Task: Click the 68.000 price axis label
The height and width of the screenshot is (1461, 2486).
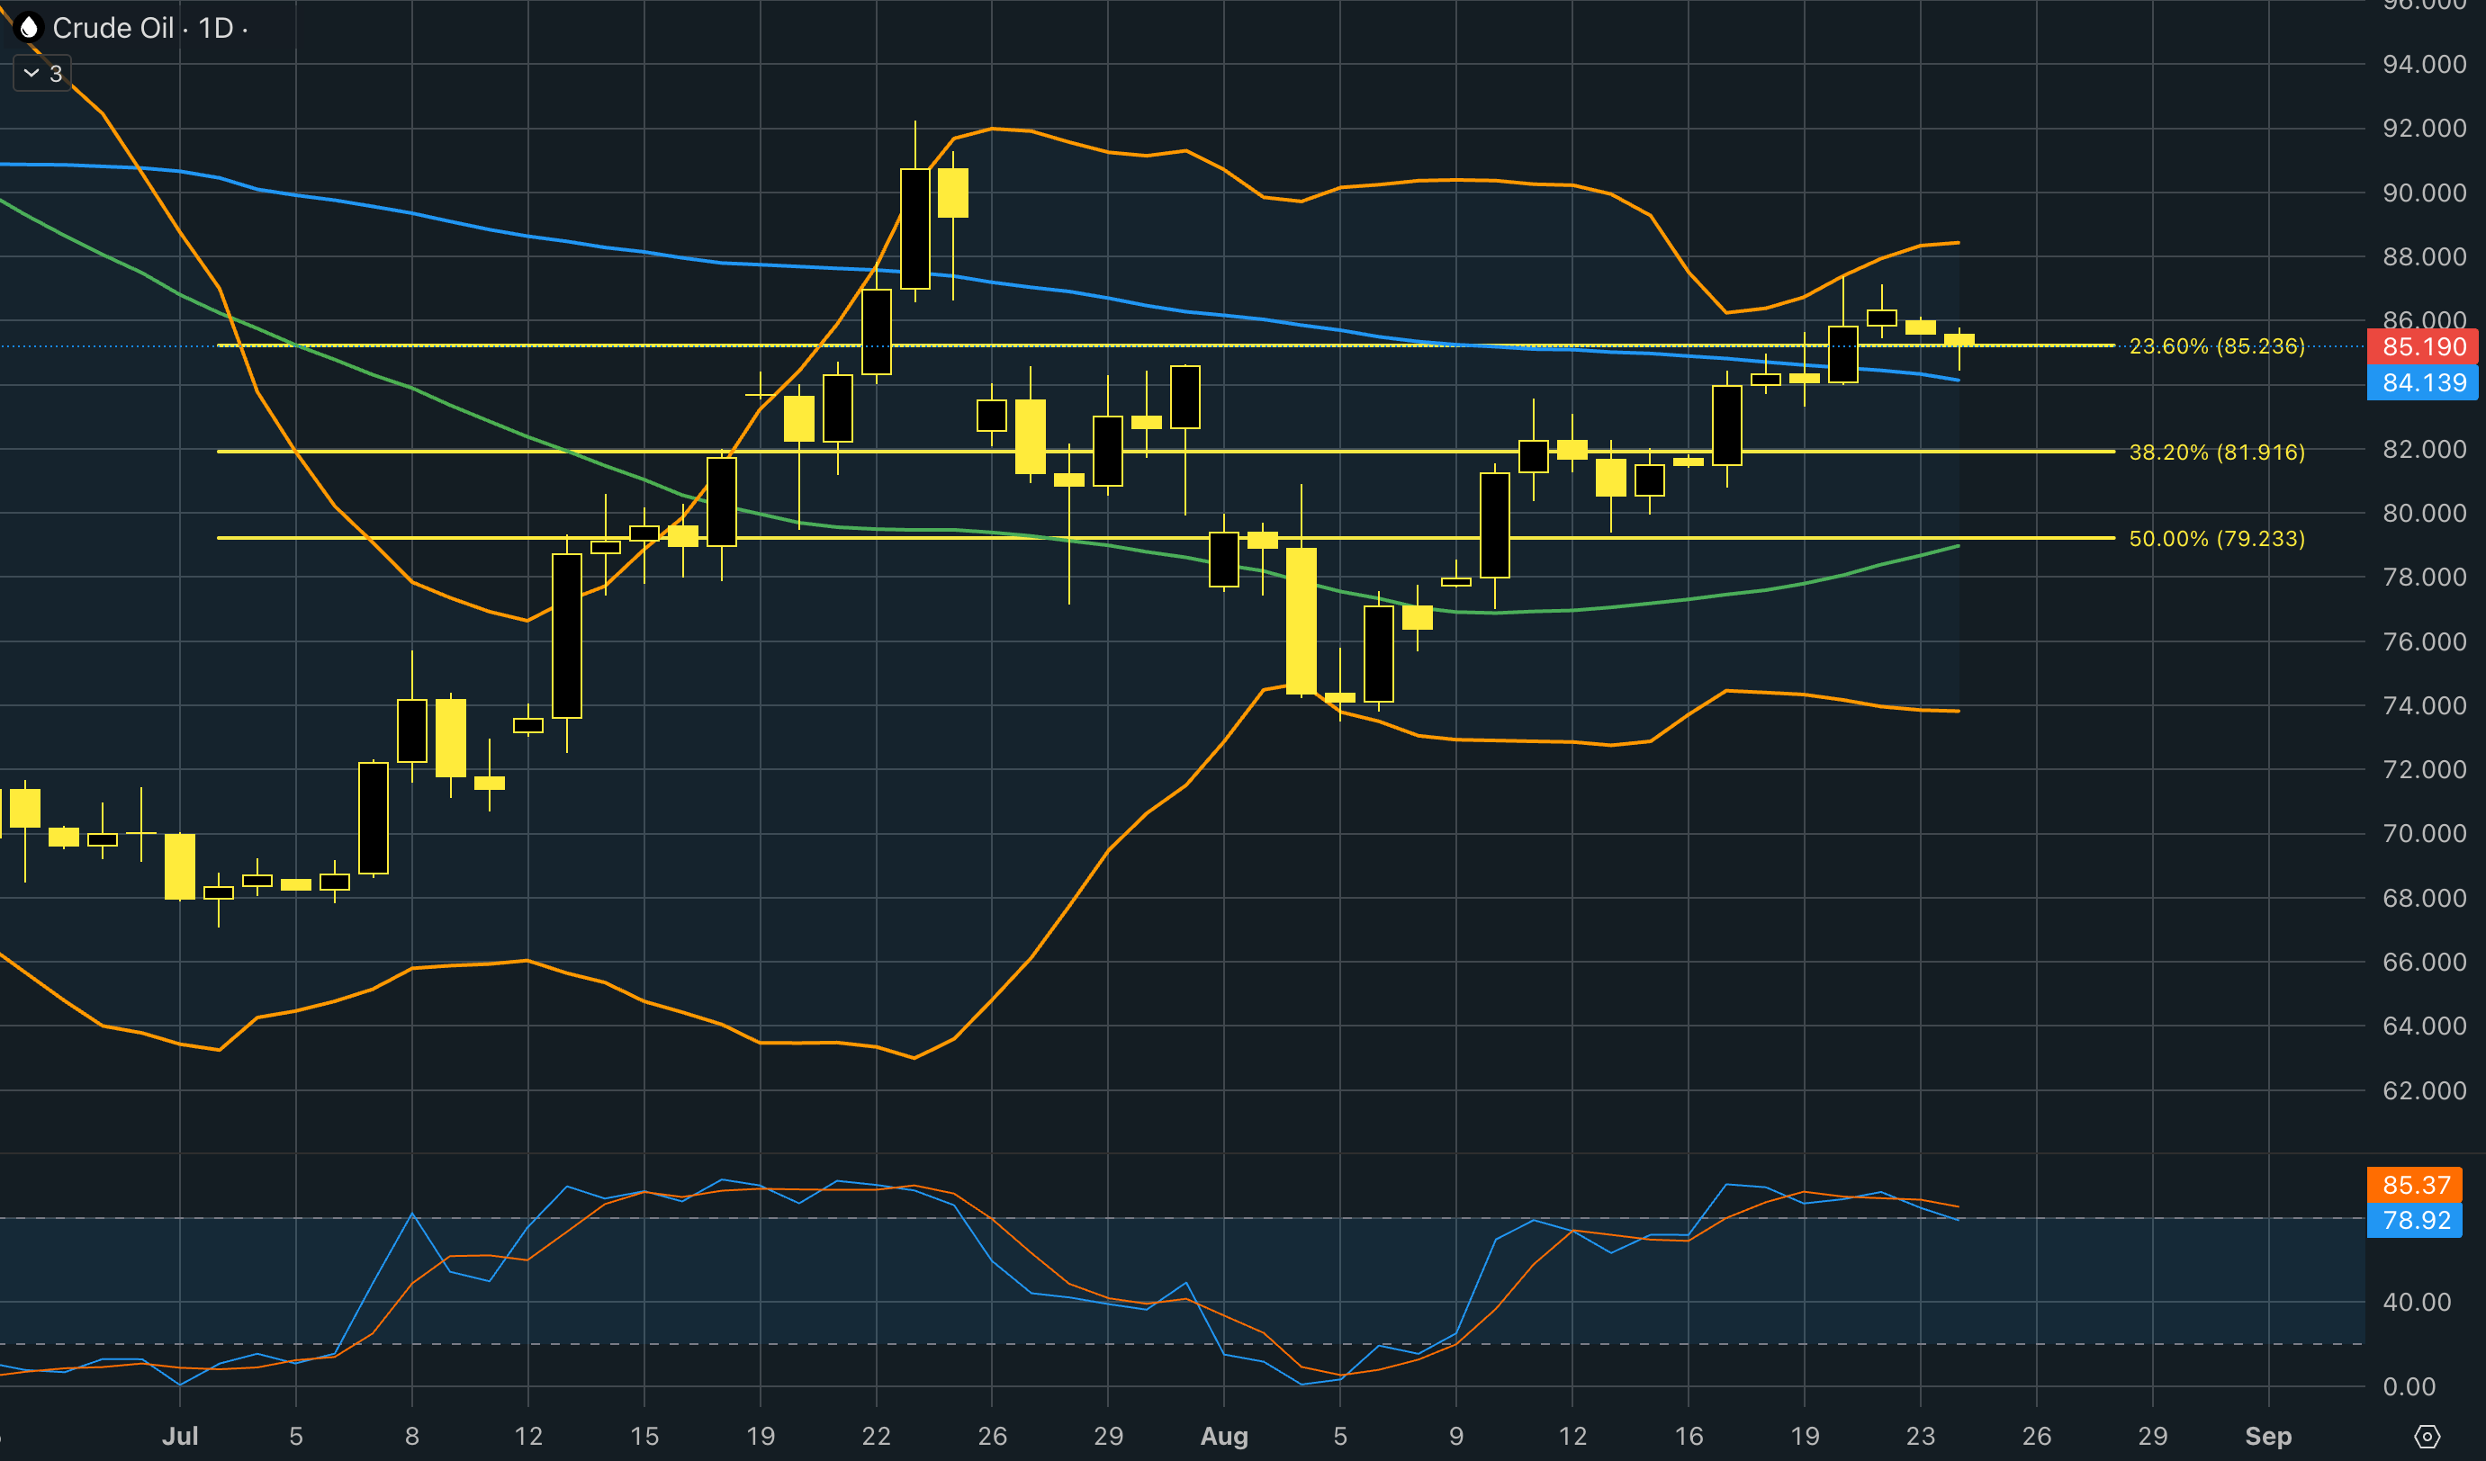Action: click(x=2424, y=898)
